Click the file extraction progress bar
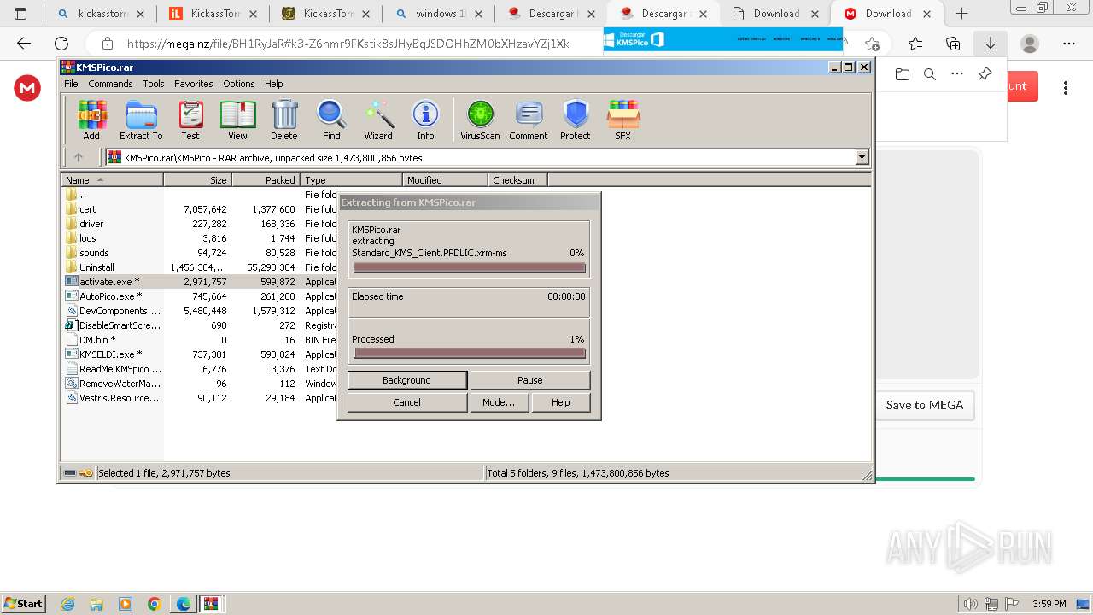This screenshot has width=1093, height=615. pyautogui.click(x=469, y=267)
